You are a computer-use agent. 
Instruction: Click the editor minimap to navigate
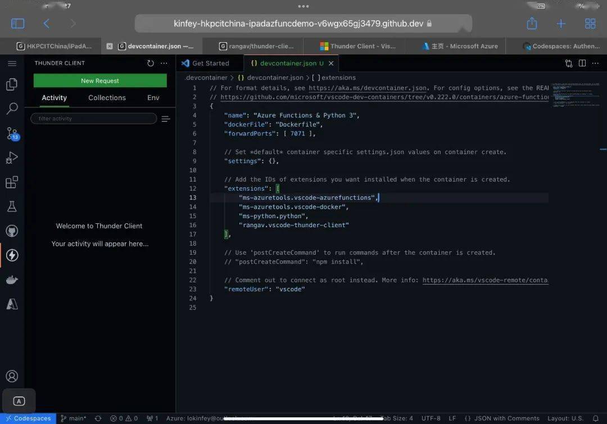577,96
